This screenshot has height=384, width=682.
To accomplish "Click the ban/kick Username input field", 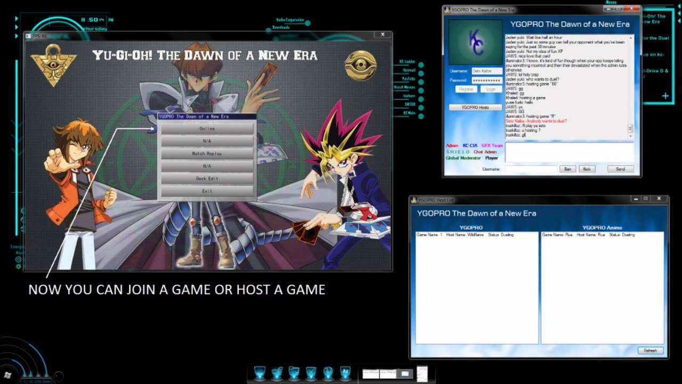I will click(x=531, y=169).
